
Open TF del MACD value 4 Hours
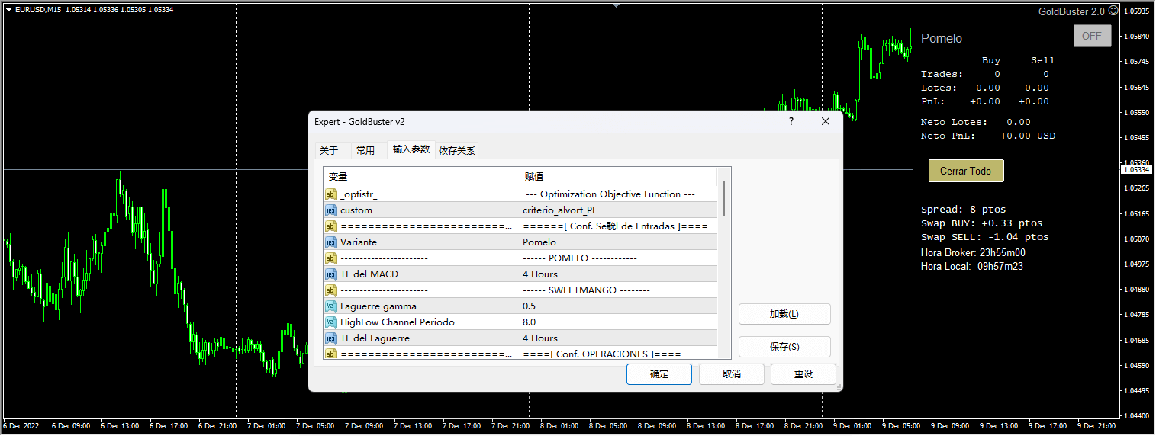click(x=618, y=274)
